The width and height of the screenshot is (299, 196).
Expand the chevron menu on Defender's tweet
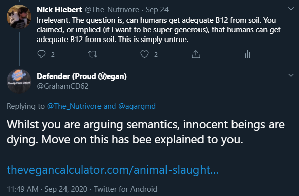click(x=291, y=75)
